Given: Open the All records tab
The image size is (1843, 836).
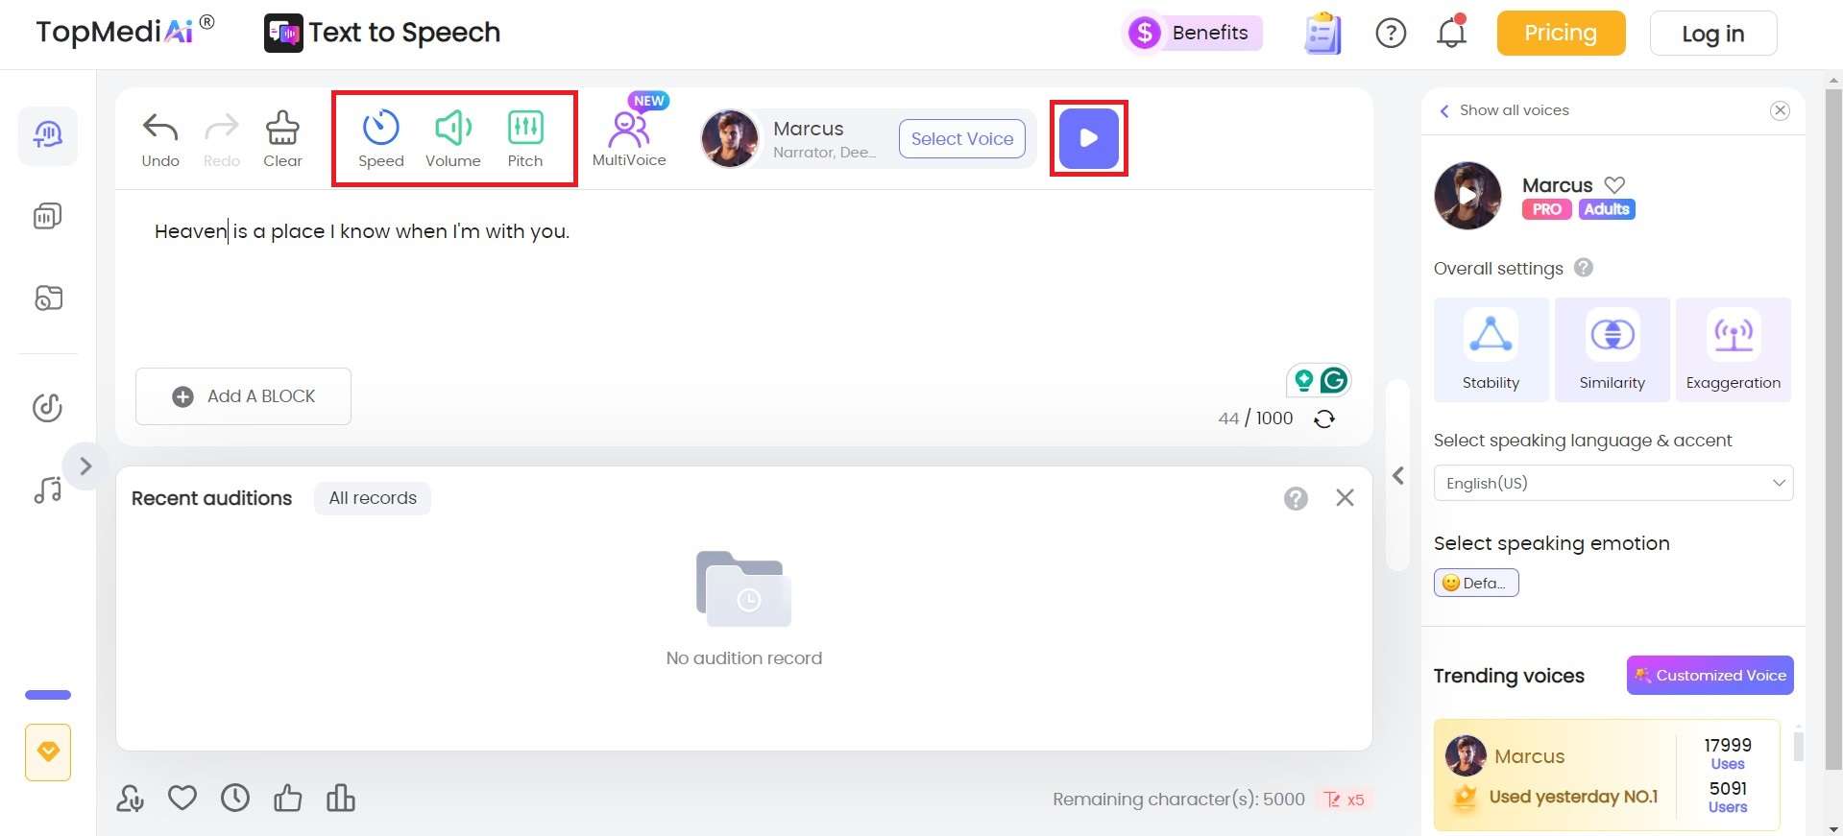Looking at the screenshot, I should coord(373,498).
